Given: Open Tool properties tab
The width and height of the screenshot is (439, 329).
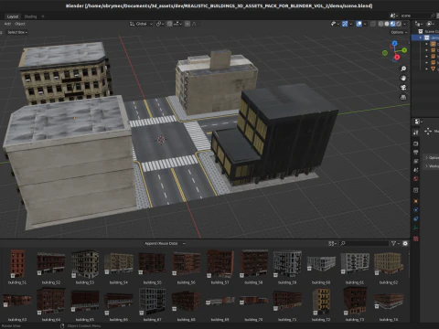Looking at the screenshot, I should coord(416,133).
